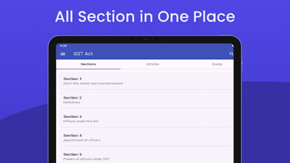This screenshot has width=290, height=163.
Task: Switch to the Articles tab
Action: pos(153,64)
